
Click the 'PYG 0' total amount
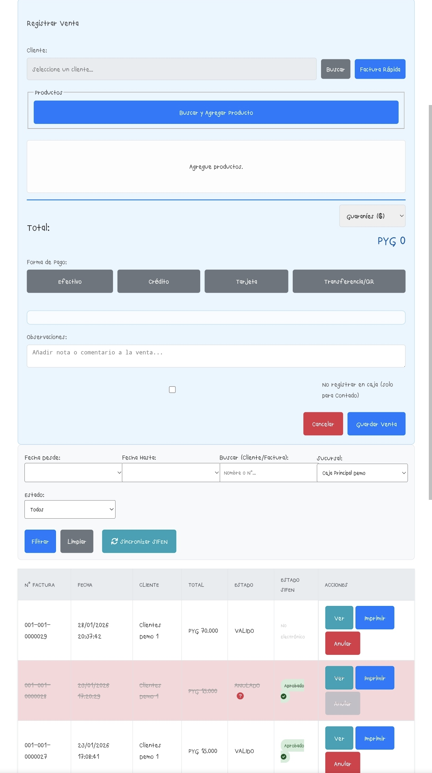(391, 241)
